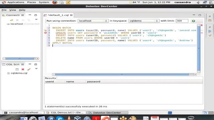Click the network icon in system tray
This screenshot has width=214, height=120.
(205, 2)
